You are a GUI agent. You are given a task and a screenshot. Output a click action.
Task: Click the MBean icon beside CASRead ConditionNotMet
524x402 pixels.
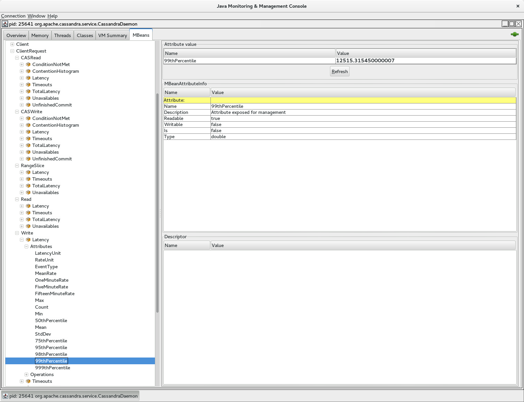tap(28, 64)
